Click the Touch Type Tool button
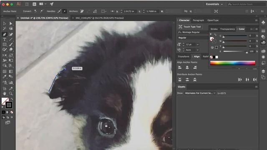Screen dimensions: 267x150 [x=190, y=27]
